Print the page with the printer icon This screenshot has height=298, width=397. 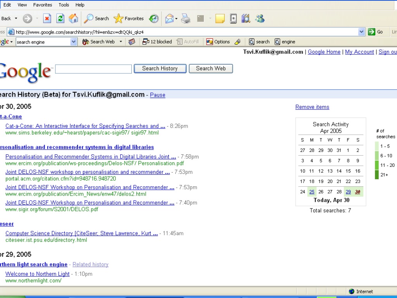point(186,19)
